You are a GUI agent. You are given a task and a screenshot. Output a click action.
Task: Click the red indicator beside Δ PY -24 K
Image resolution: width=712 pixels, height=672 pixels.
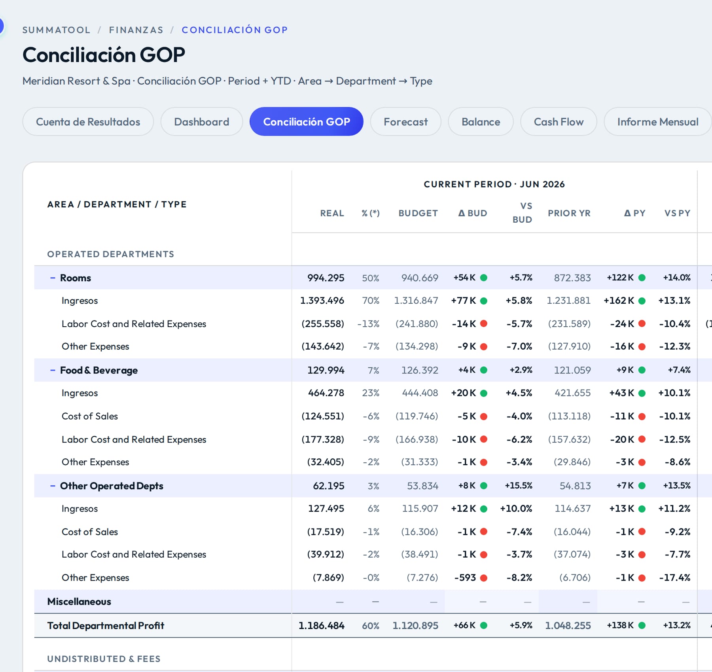(x=642, y=324)
